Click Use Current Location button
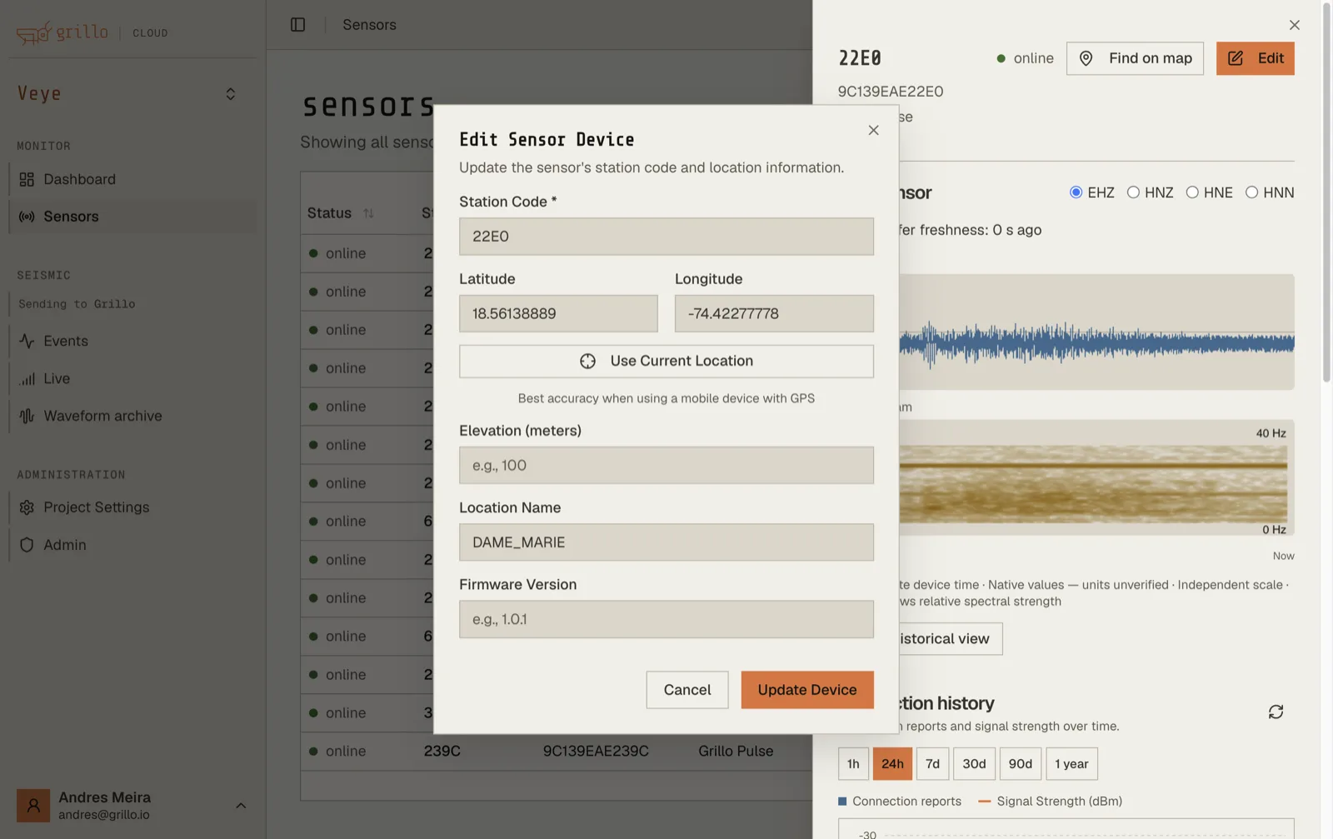The height and width of the screenshot is (839, 1333). [x=666, y=361]
